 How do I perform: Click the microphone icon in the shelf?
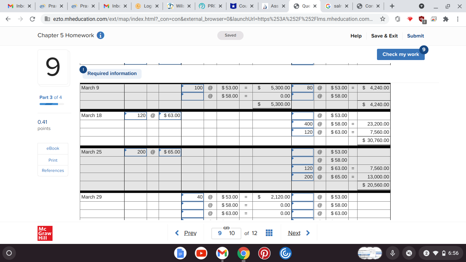coord(393,253)
